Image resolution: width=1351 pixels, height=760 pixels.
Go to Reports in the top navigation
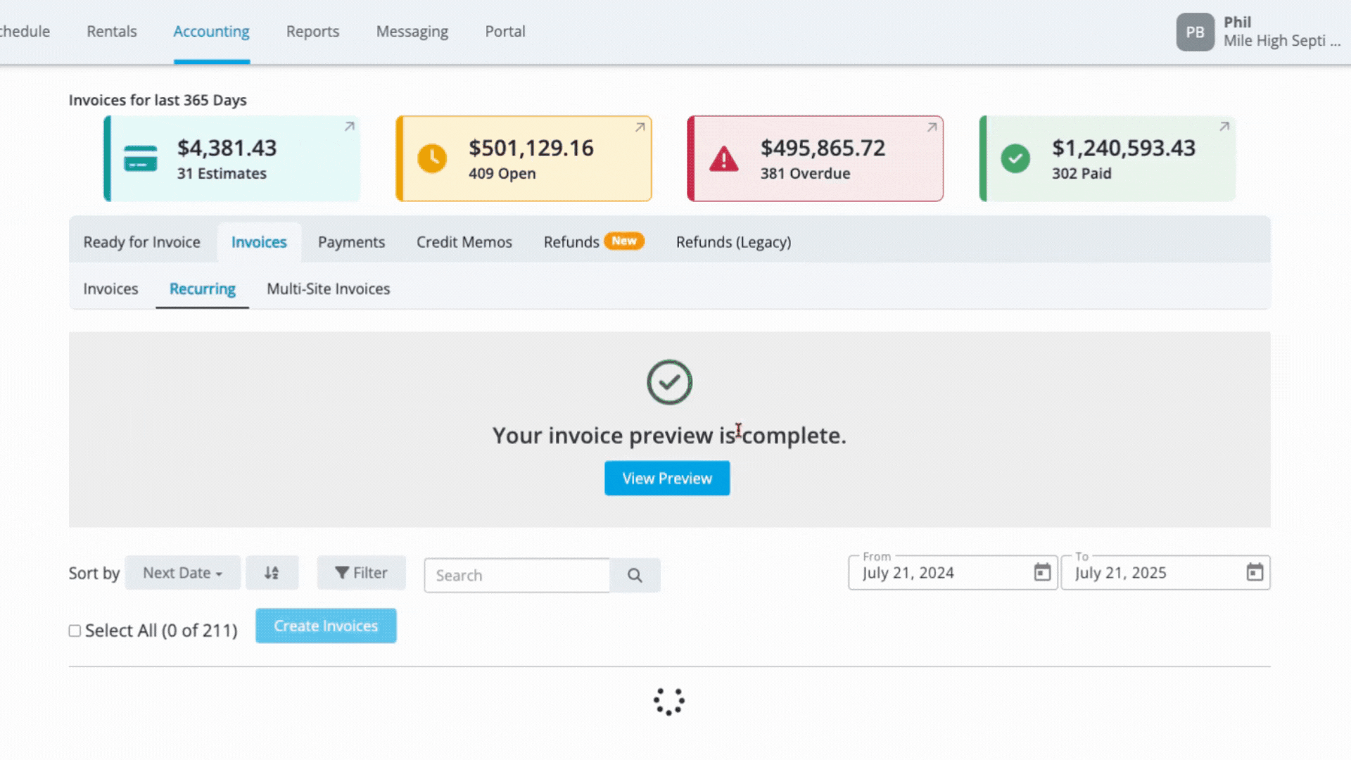tap(312, 32)
